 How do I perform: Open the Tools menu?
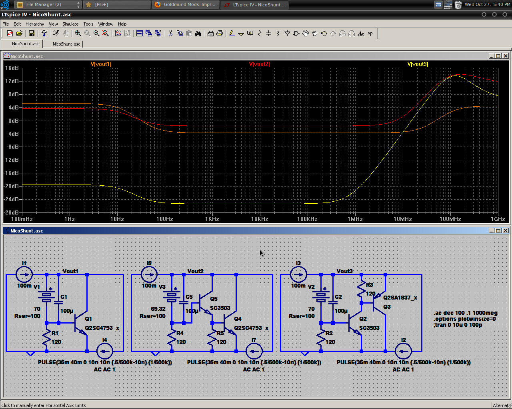pyautogui.click(x=88, y=24)
